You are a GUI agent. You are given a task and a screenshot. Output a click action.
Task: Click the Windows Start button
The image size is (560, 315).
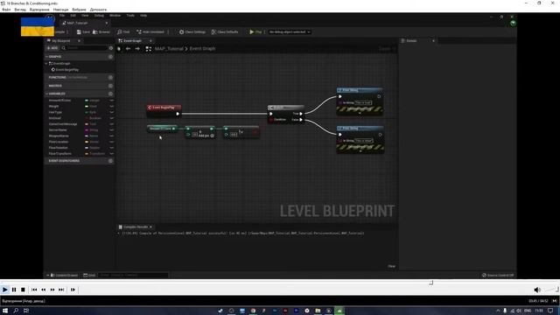coord(5,311)
